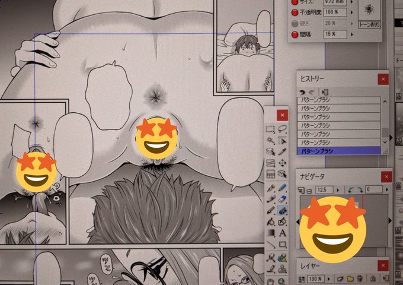Click the opacity 100 % field
The height and width of the screenshot is (285, 403).
335,12
